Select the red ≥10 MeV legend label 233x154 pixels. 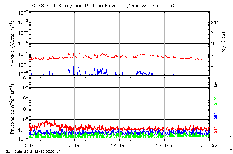coord(216,130)
